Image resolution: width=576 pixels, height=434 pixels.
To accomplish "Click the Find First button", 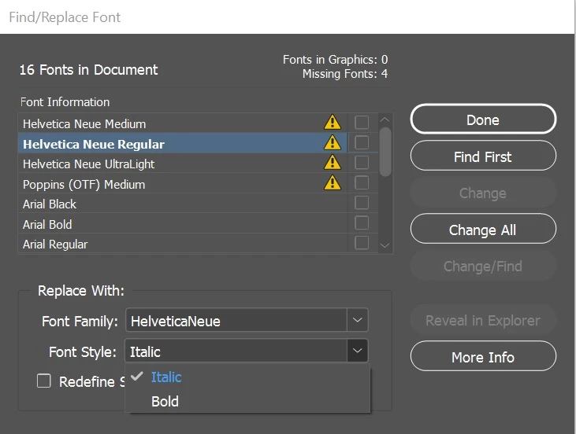I will [482, 156].
